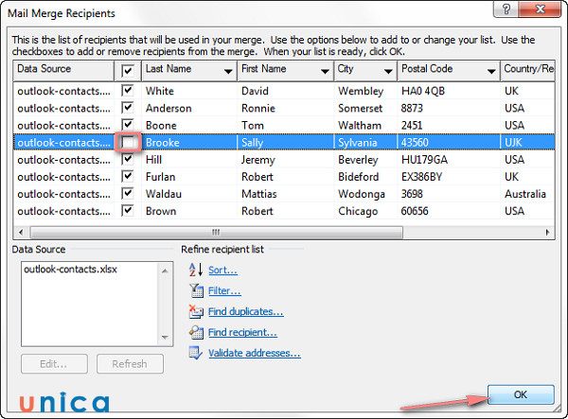Viewport: 568px width, 419px height.
Task: Uncheck the Anderson recipient checkbox
Action: pyautogui.click(x=128, y=108)
